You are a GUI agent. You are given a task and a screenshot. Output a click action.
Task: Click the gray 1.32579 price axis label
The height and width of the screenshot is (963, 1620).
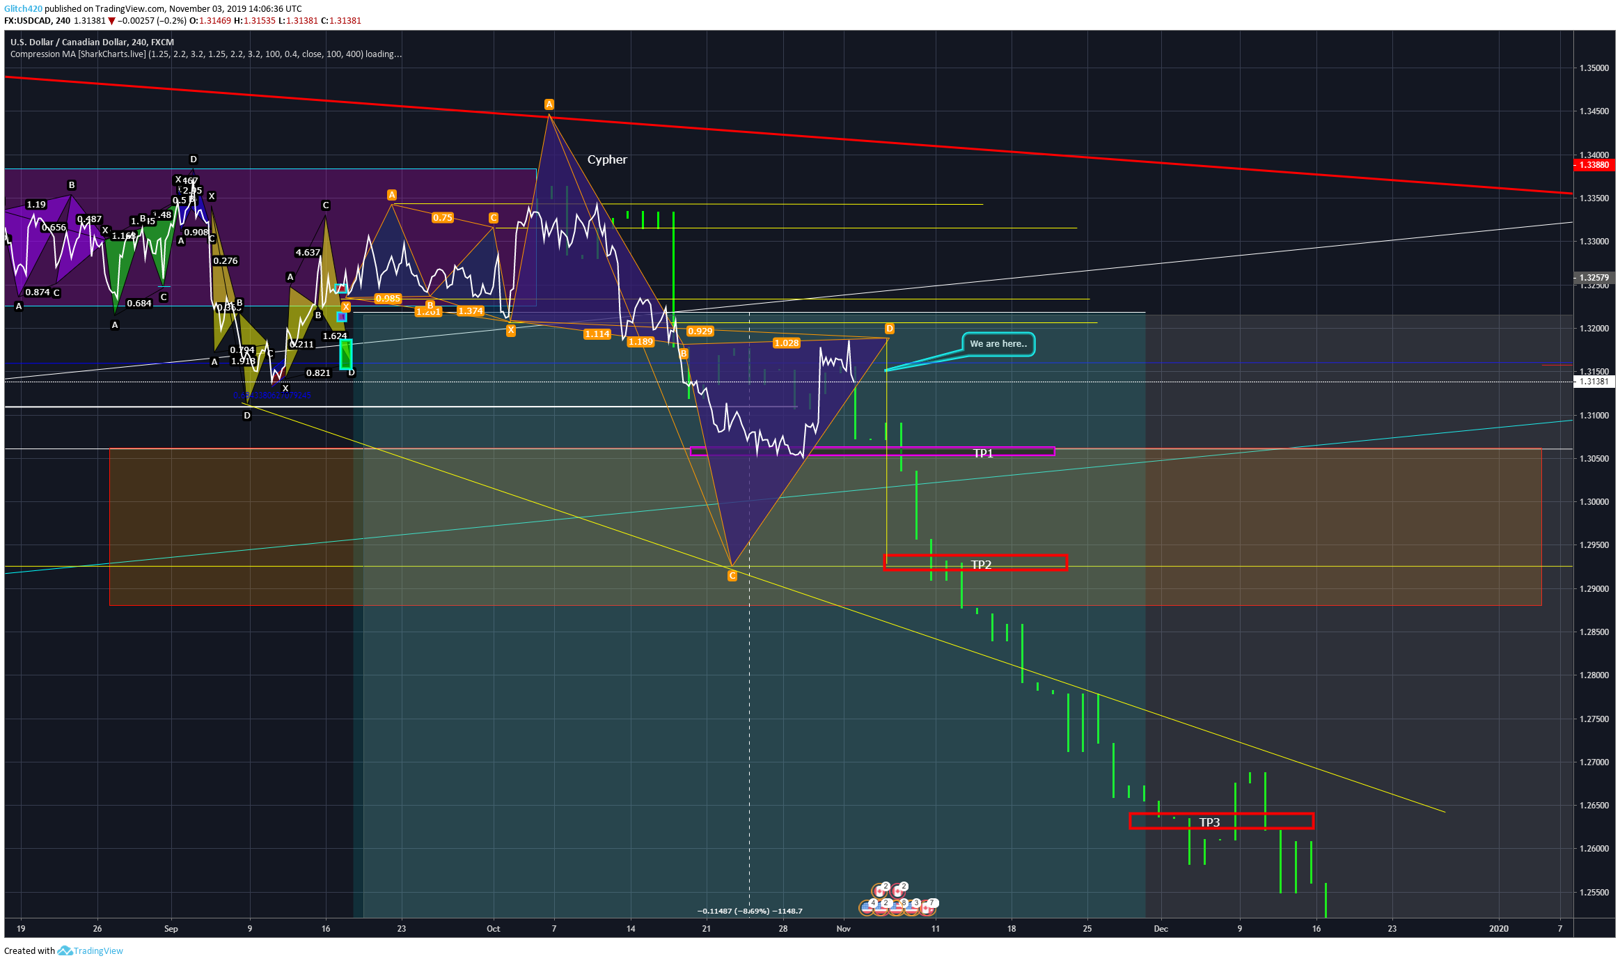pos(1593,278)
